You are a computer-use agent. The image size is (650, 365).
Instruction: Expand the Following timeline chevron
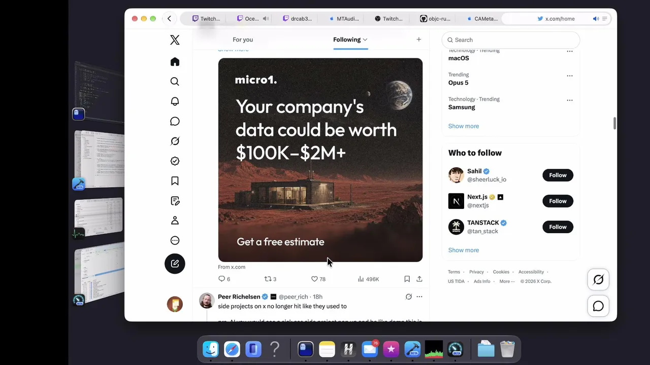[x=365, y=40]
